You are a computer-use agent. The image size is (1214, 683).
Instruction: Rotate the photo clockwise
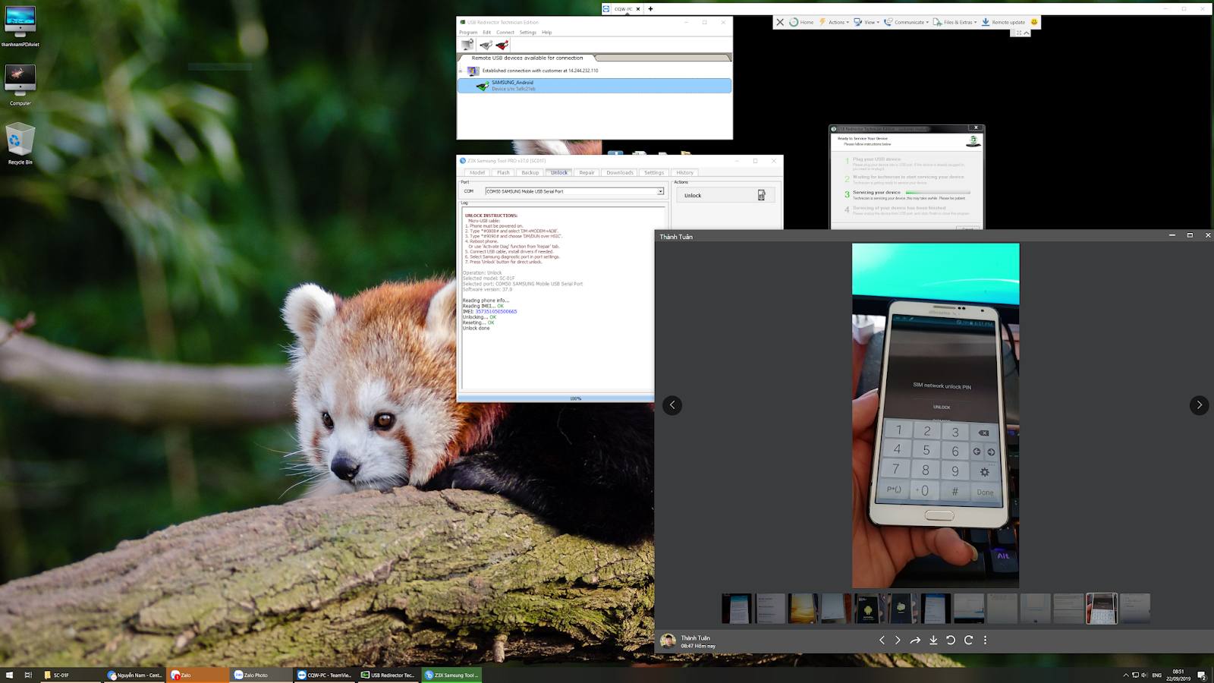[968, 641]
